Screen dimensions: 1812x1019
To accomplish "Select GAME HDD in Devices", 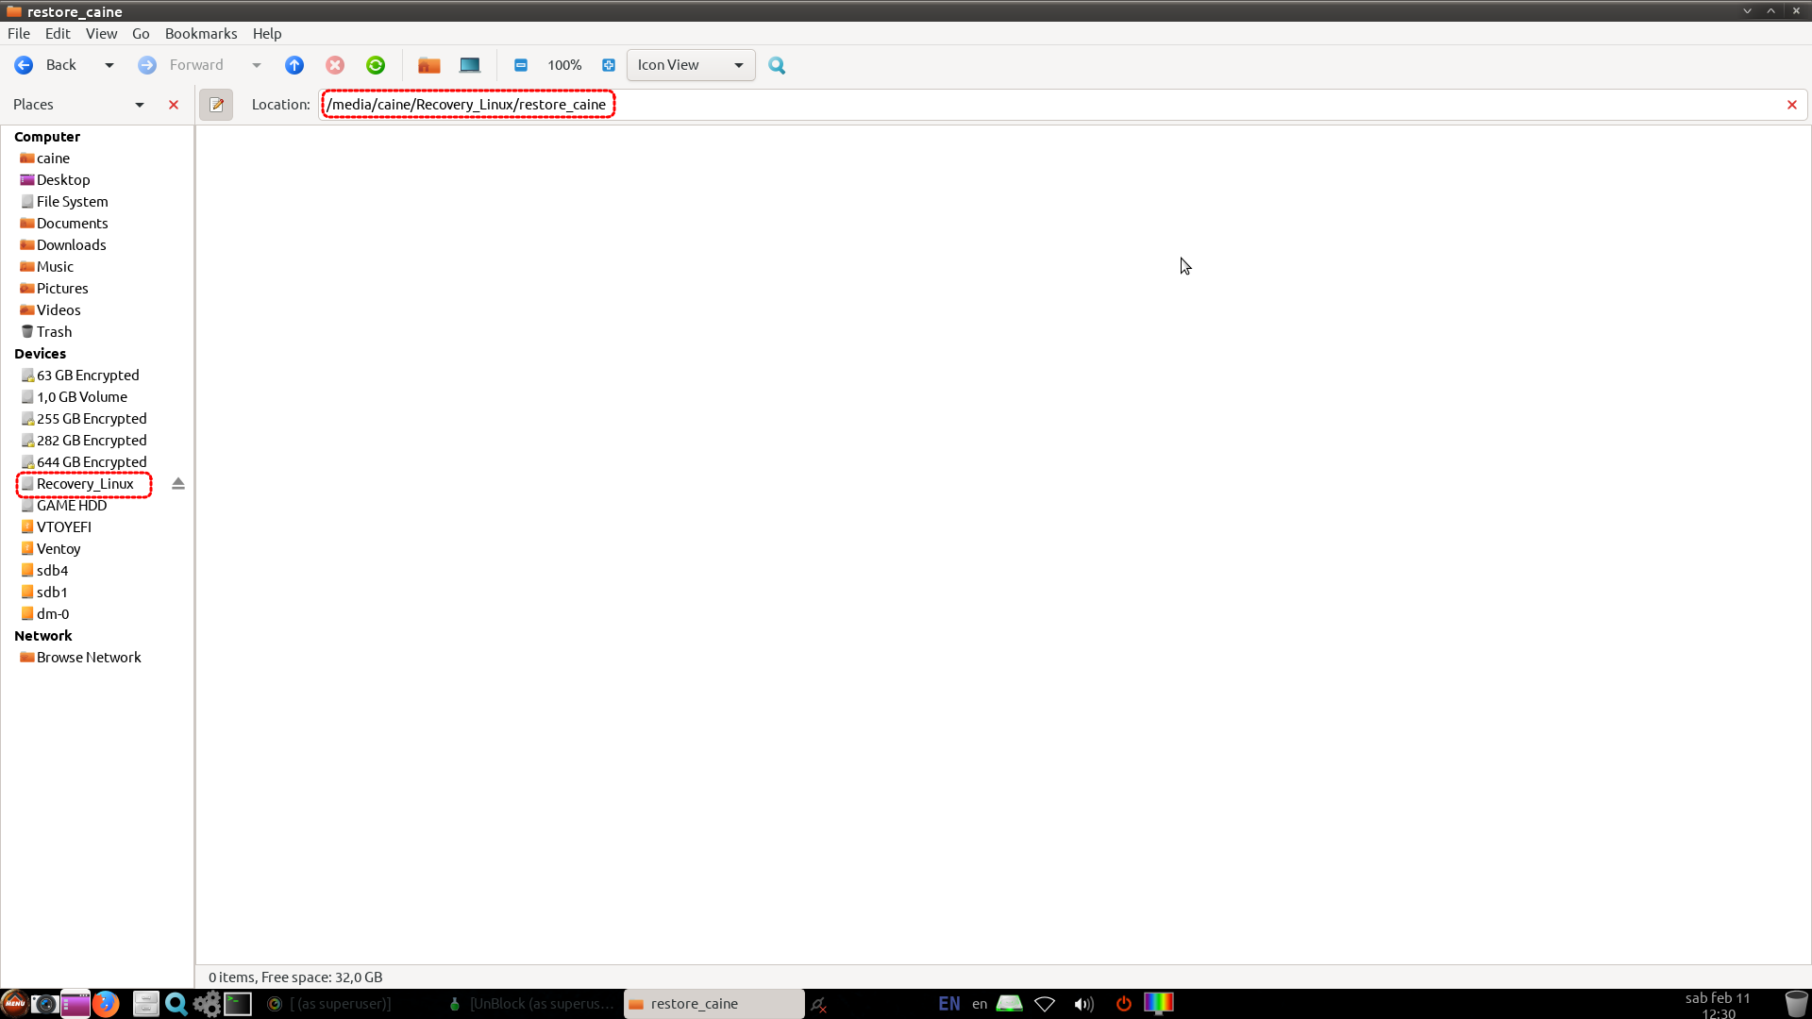I will (72, 506).
